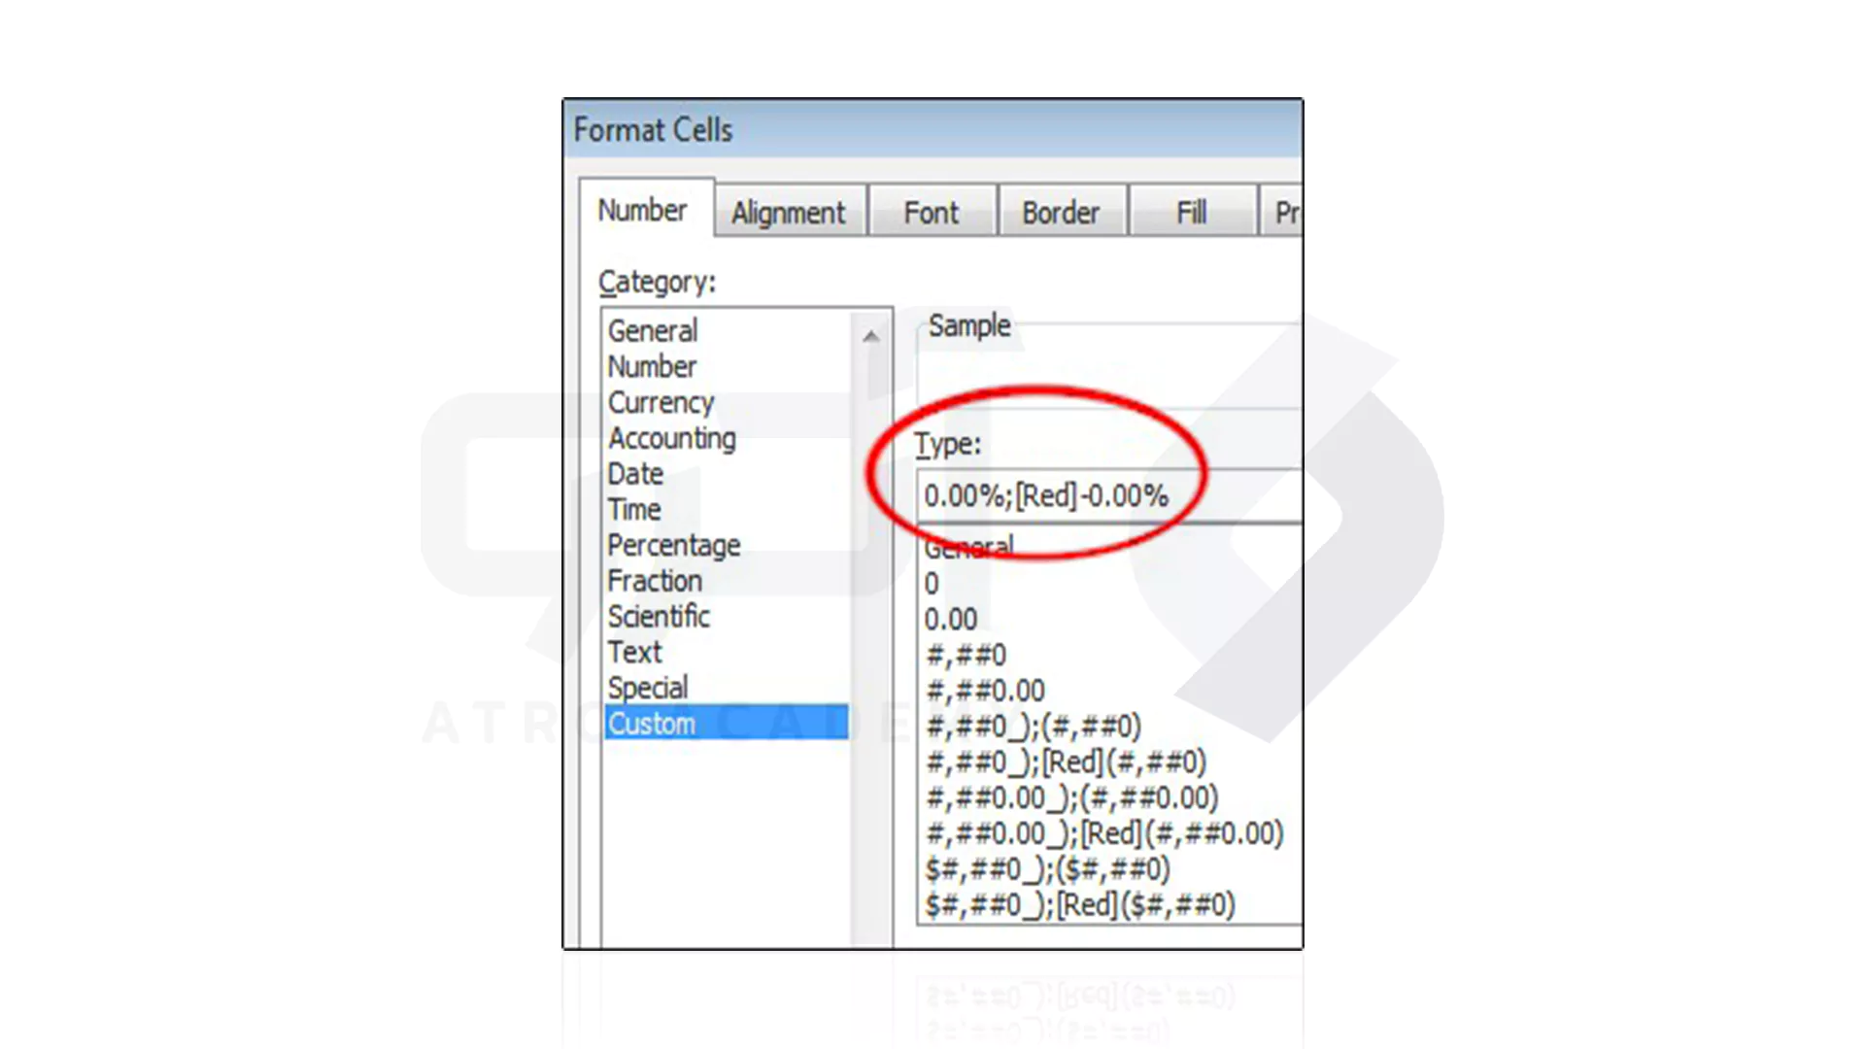Image resolution: width=1865 pixels, height=1049 pixels.
Task: Select the Custom category
Action: tap(727, 724)
